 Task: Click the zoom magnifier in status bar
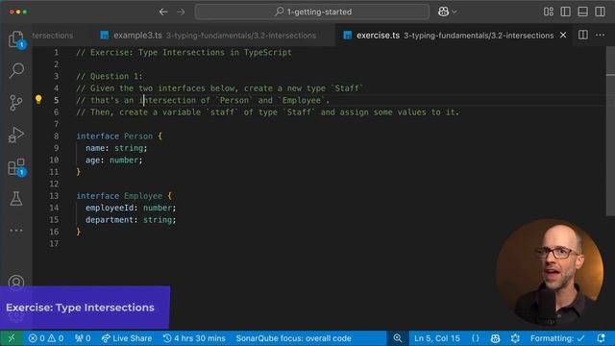pos(397,338)
